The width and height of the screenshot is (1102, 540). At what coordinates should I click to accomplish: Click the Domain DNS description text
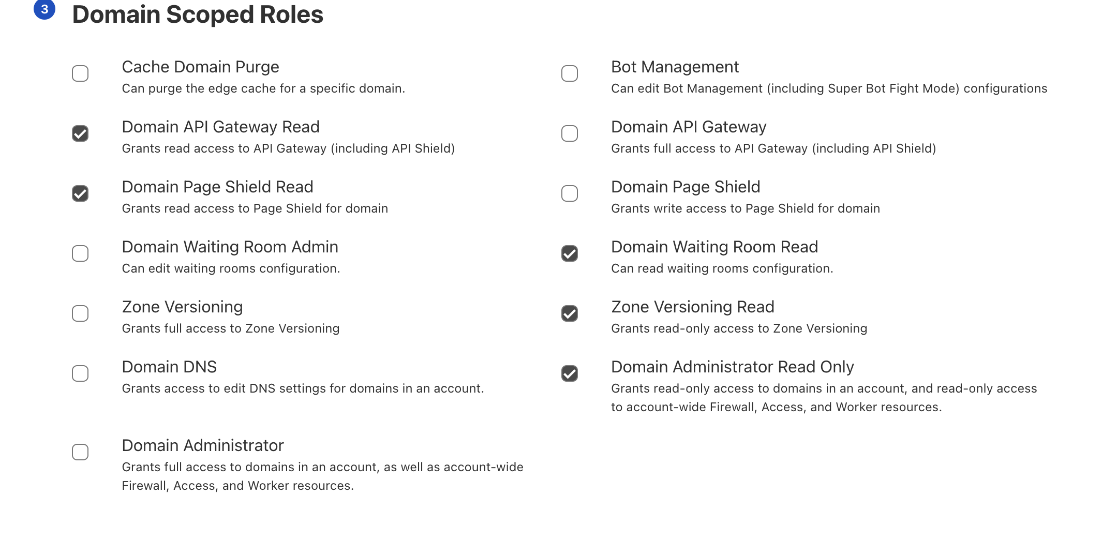point(303,388)
